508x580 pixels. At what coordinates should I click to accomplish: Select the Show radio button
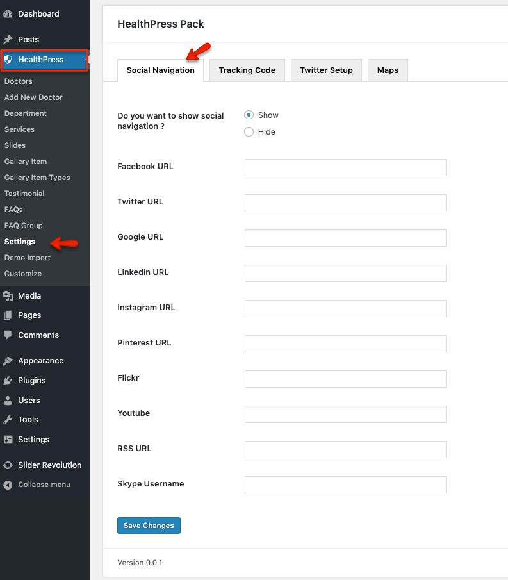(x=249, y=115)
